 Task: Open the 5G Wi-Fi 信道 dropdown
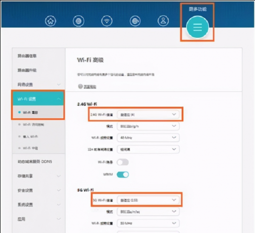148,200
